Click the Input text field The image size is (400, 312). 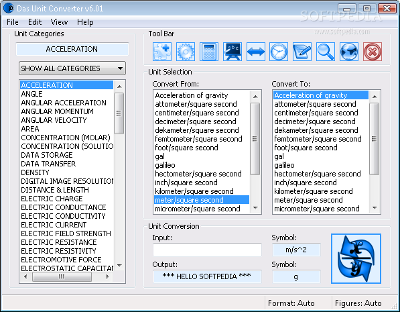(207, 250)
